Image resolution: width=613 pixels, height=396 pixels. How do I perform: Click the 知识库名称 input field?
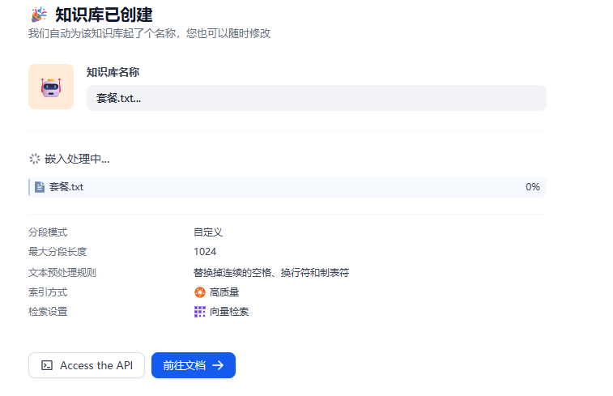[x=316, y=98]
